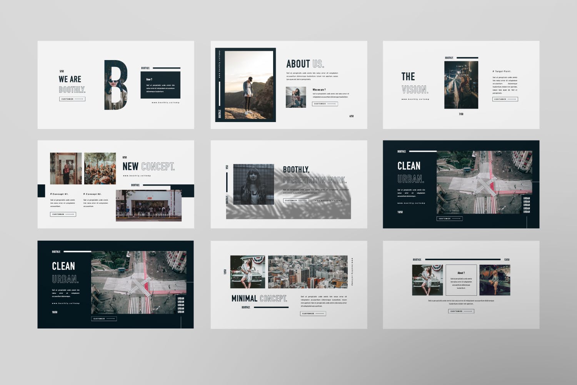Select the storefront photo on New Concept slide
577x385 pixels.
[x=148, y=206]
